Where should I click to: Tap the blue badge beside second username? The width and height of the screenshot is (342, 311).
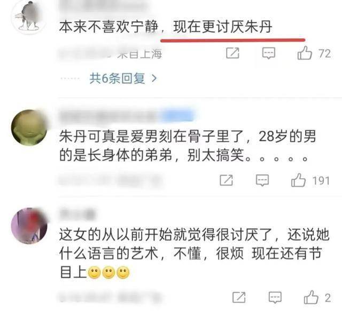[177, 115]
